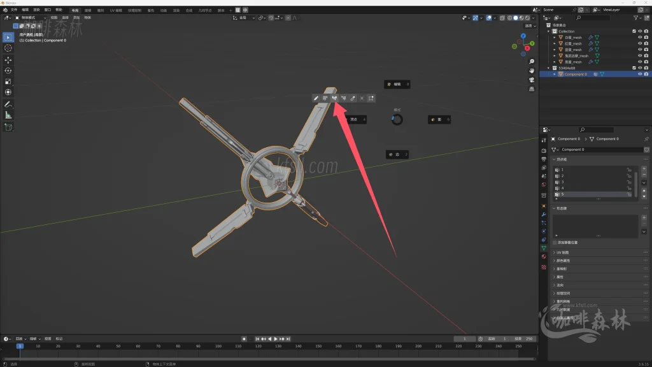Open the modifier wrench properties tab
The height and width of the screenshot is (367, 652).
544,215
